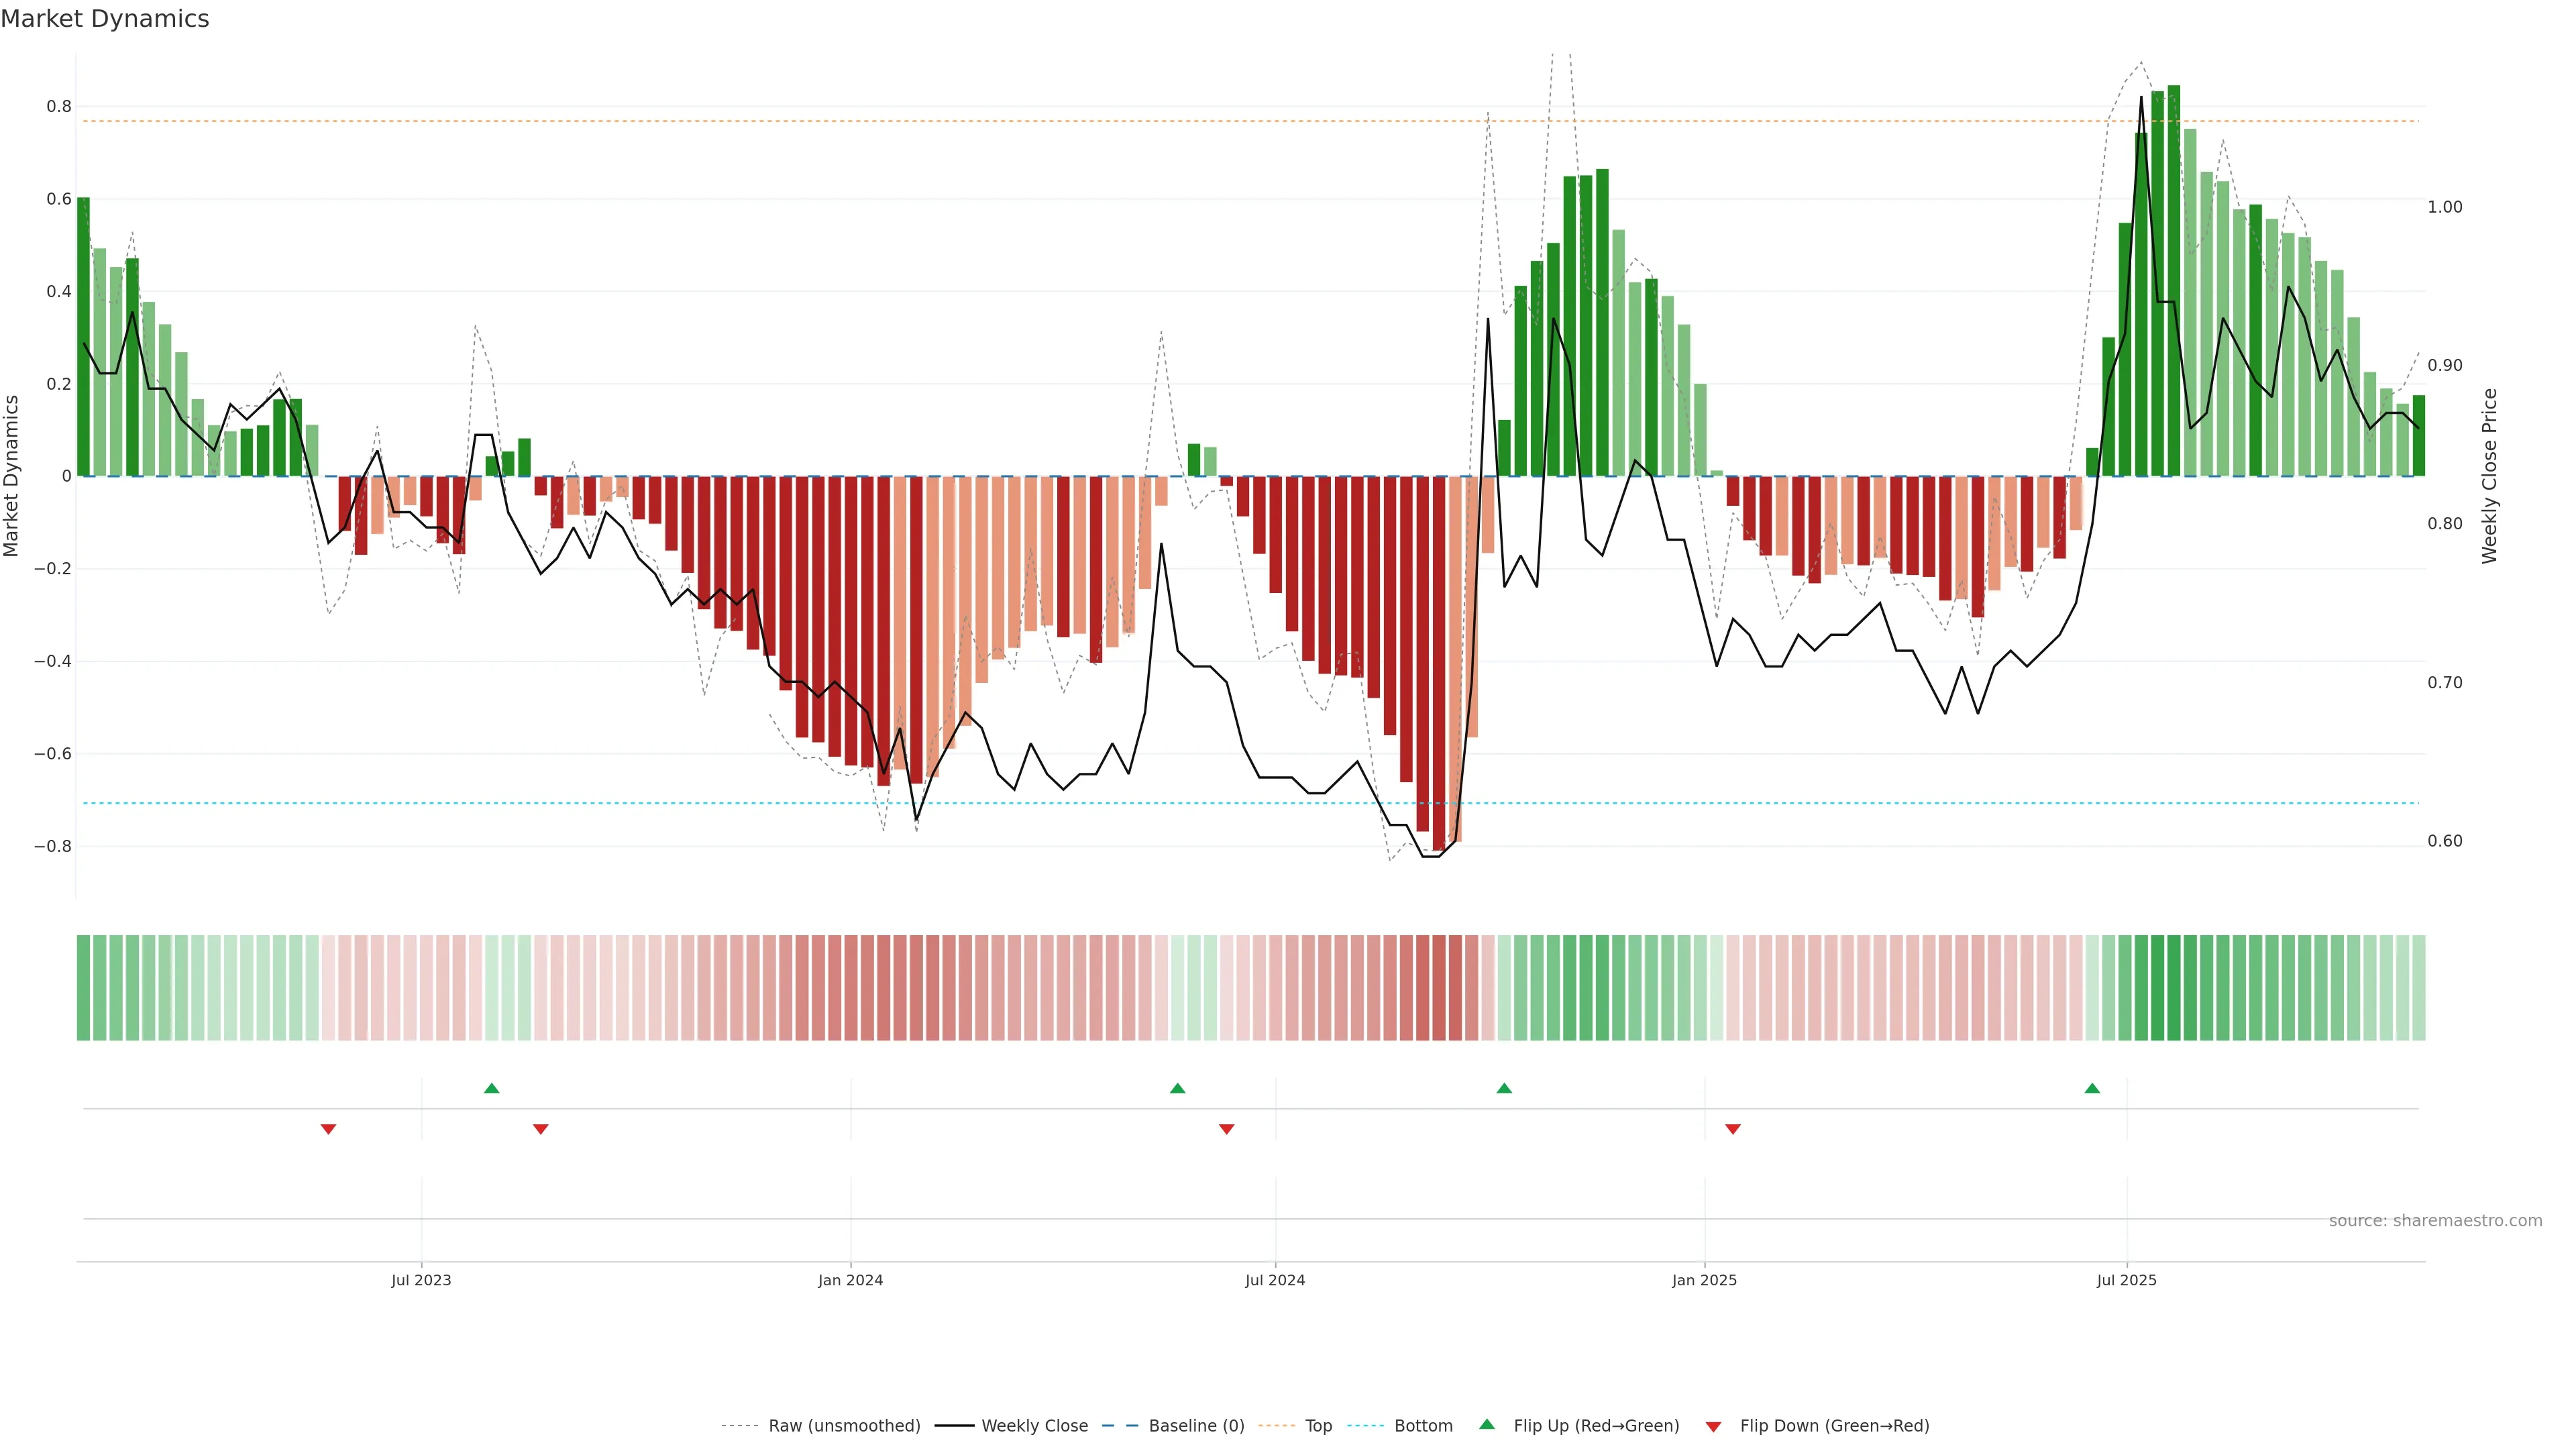The width and height of the screenshot is (2576, 1449).
Task: Click the Flip Up marker between Jul 2024 and Jan 2025
Action: pos(1504,1088)
